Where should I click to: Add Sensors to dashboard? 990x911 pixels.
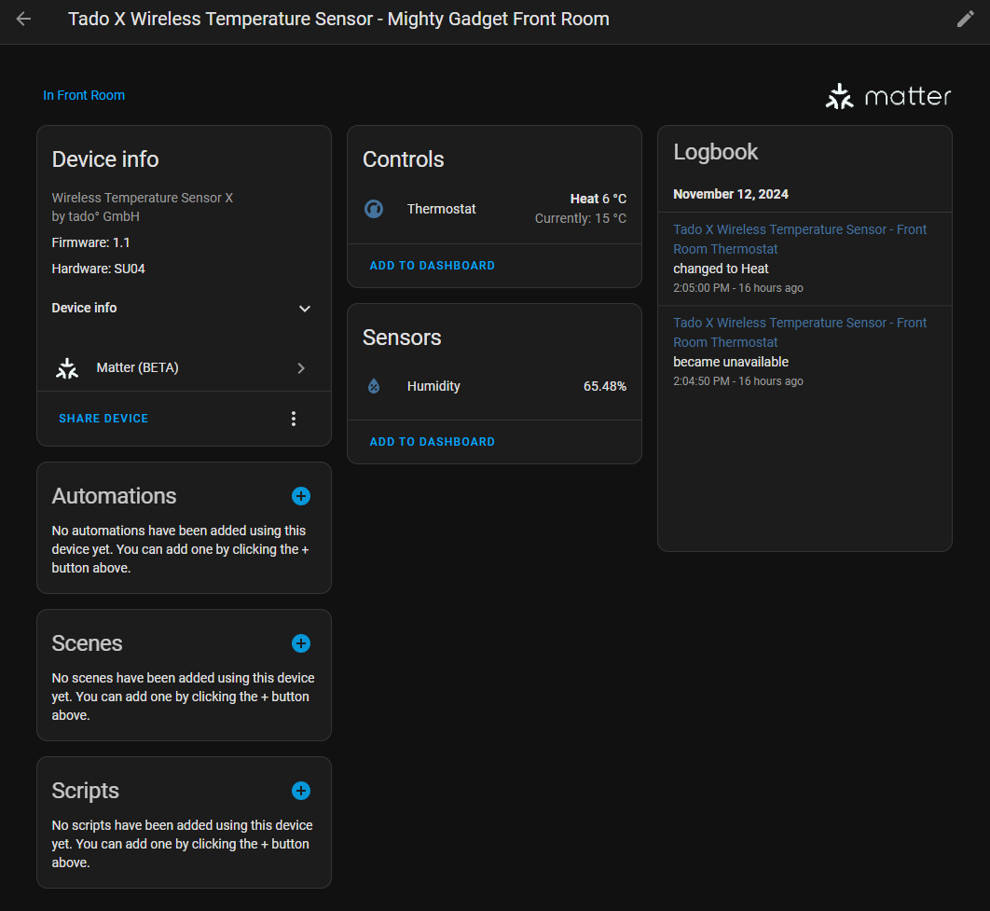(433, 442)
